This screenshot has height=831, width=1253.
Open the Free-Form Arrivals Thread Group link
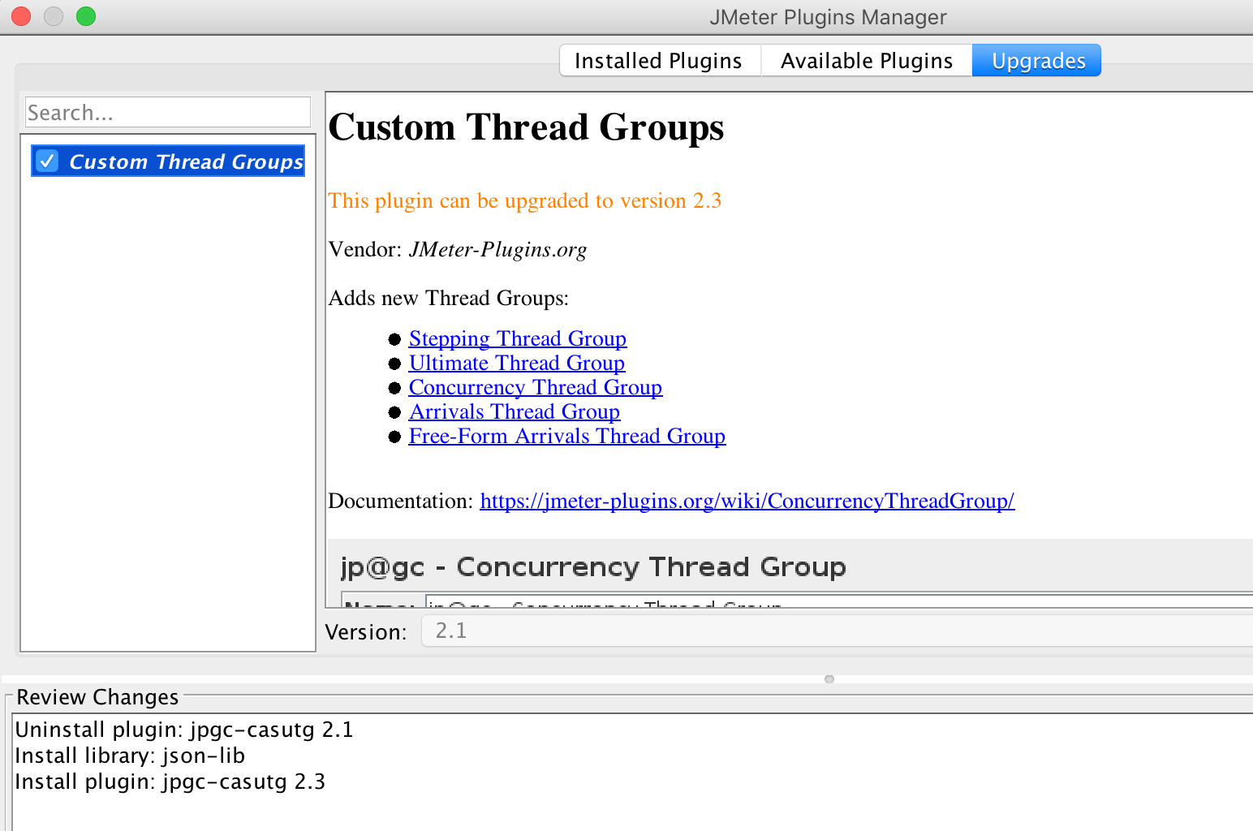(567, 436)
